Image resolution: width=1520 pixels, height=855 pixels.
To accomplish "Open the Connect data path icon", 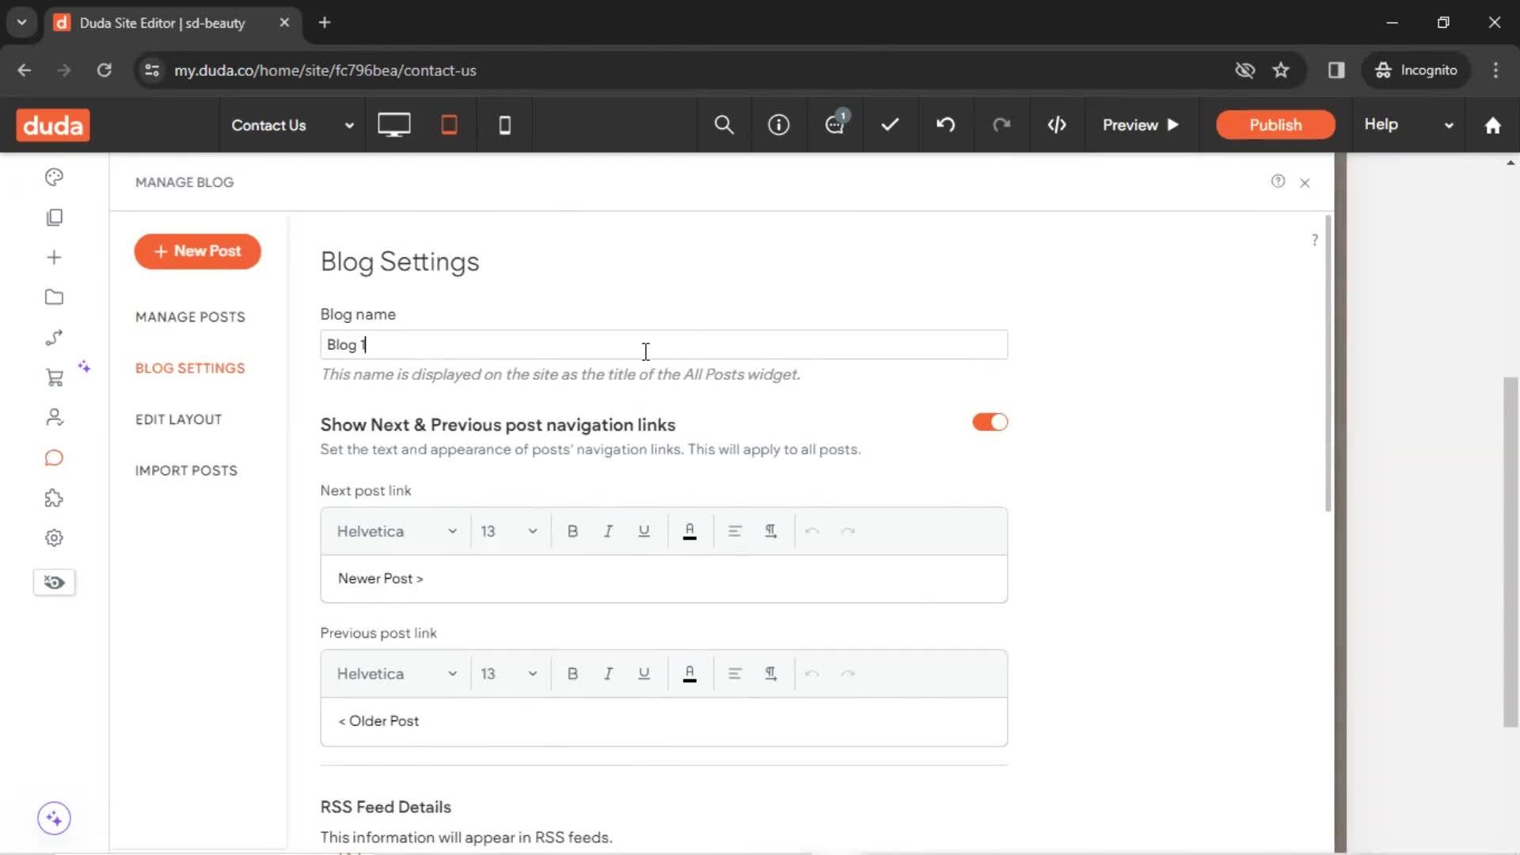I will point(54,338).
